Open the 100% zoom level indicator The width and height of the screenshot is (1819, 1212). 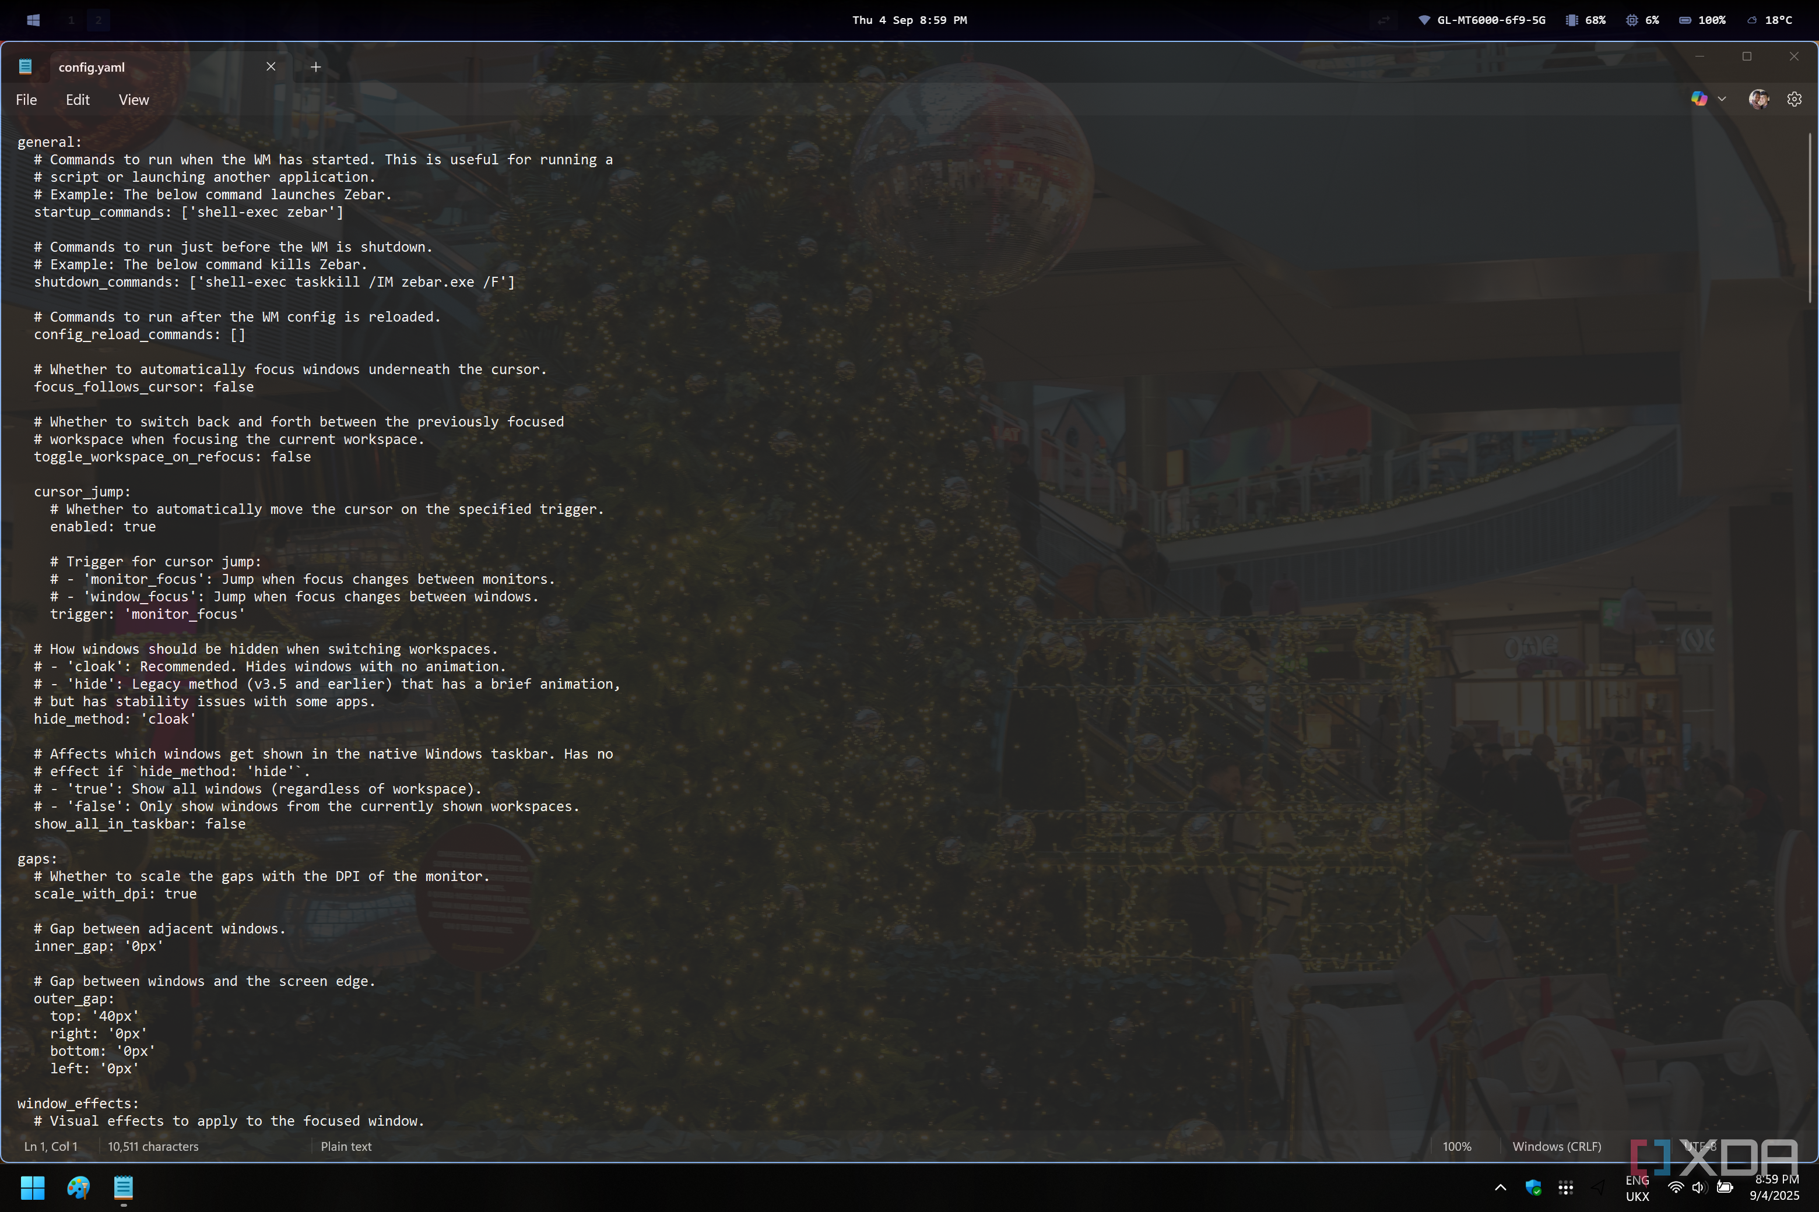pos(1457,1146)
